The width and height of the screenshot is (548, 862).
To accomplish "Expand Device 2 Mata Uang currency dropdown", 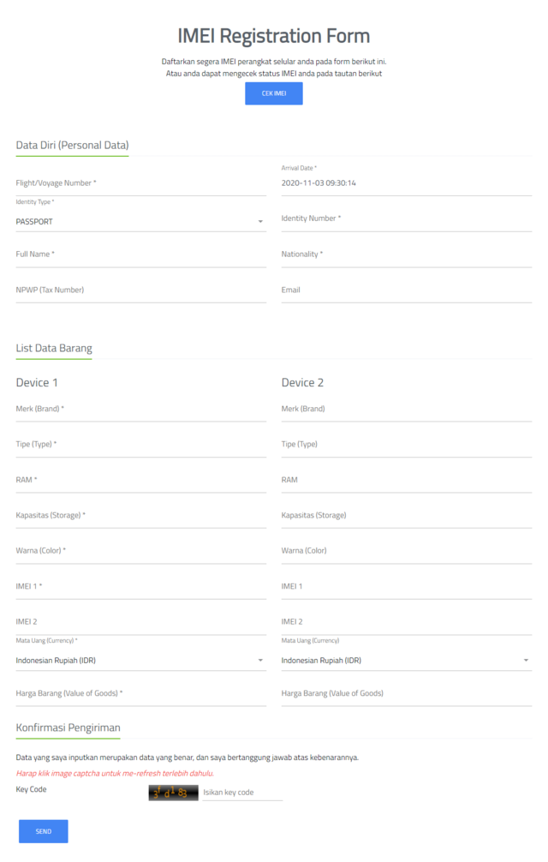I will [407, 661].
